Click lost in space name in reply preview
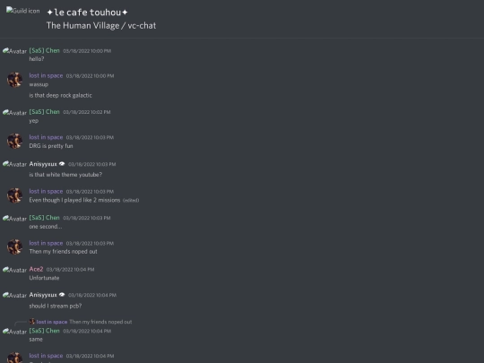This screenshot has width=484, height=363. (52, 322)
